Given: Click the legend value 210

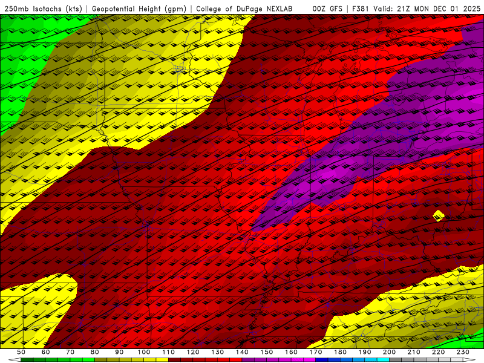Looking at the screenshot, I should (x=414, y=352).
